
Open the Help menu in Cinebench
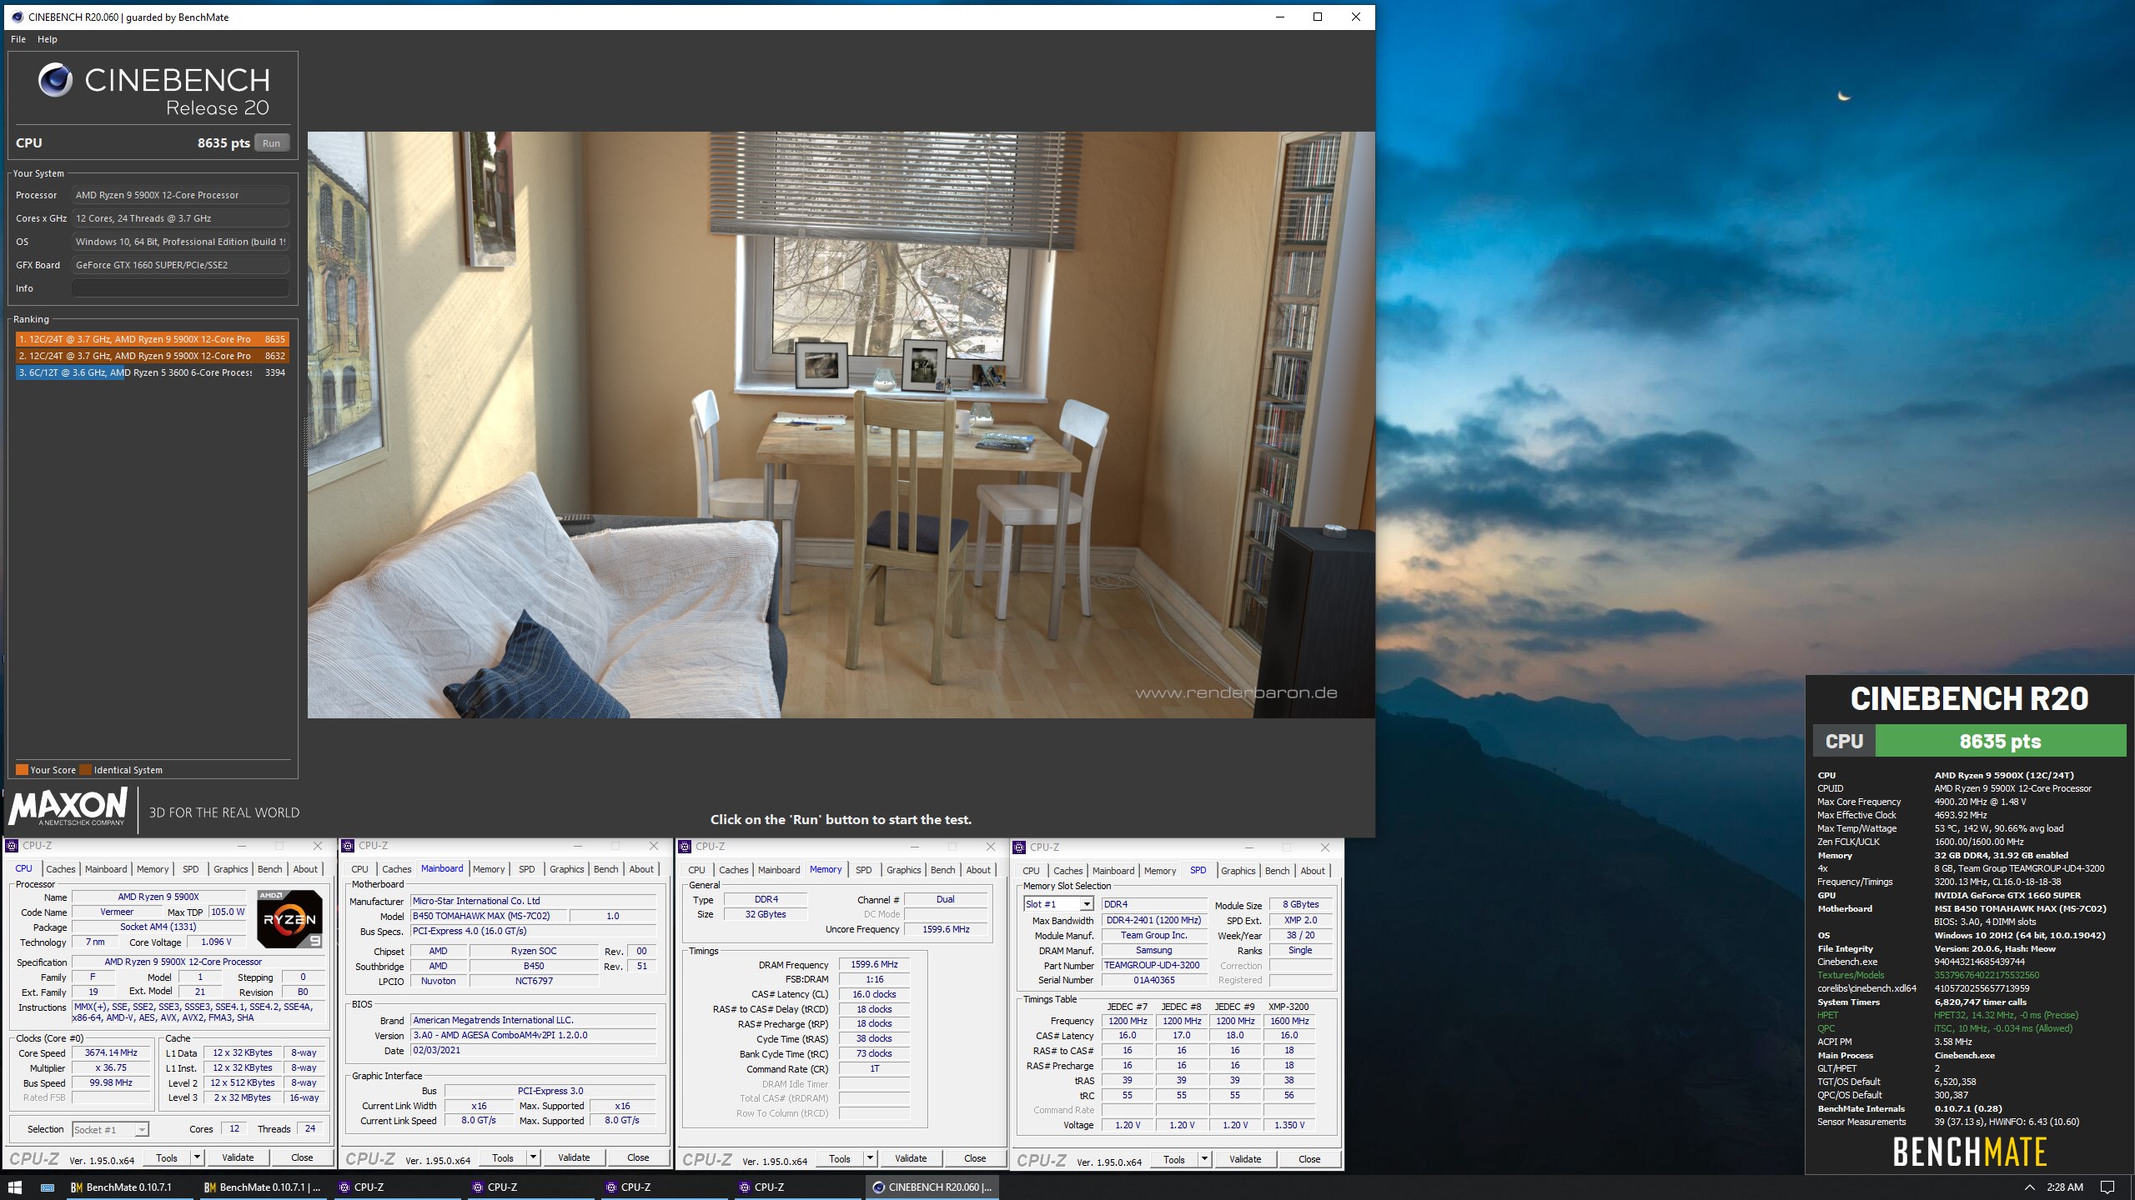pyautogui.click(x=48, y=39)
